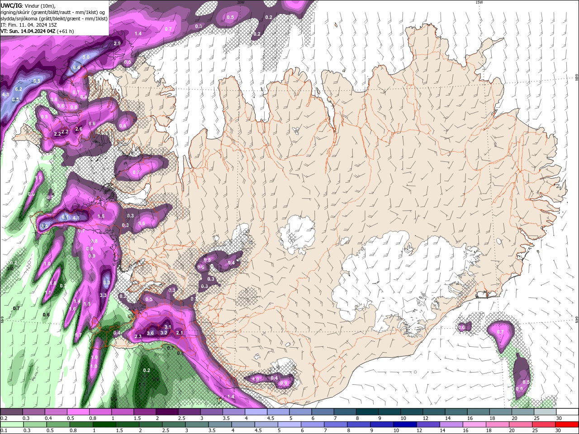
Task: Click the '3.1' precipitation value on the map
Action: pyautogui.click(x=167, y=326)
